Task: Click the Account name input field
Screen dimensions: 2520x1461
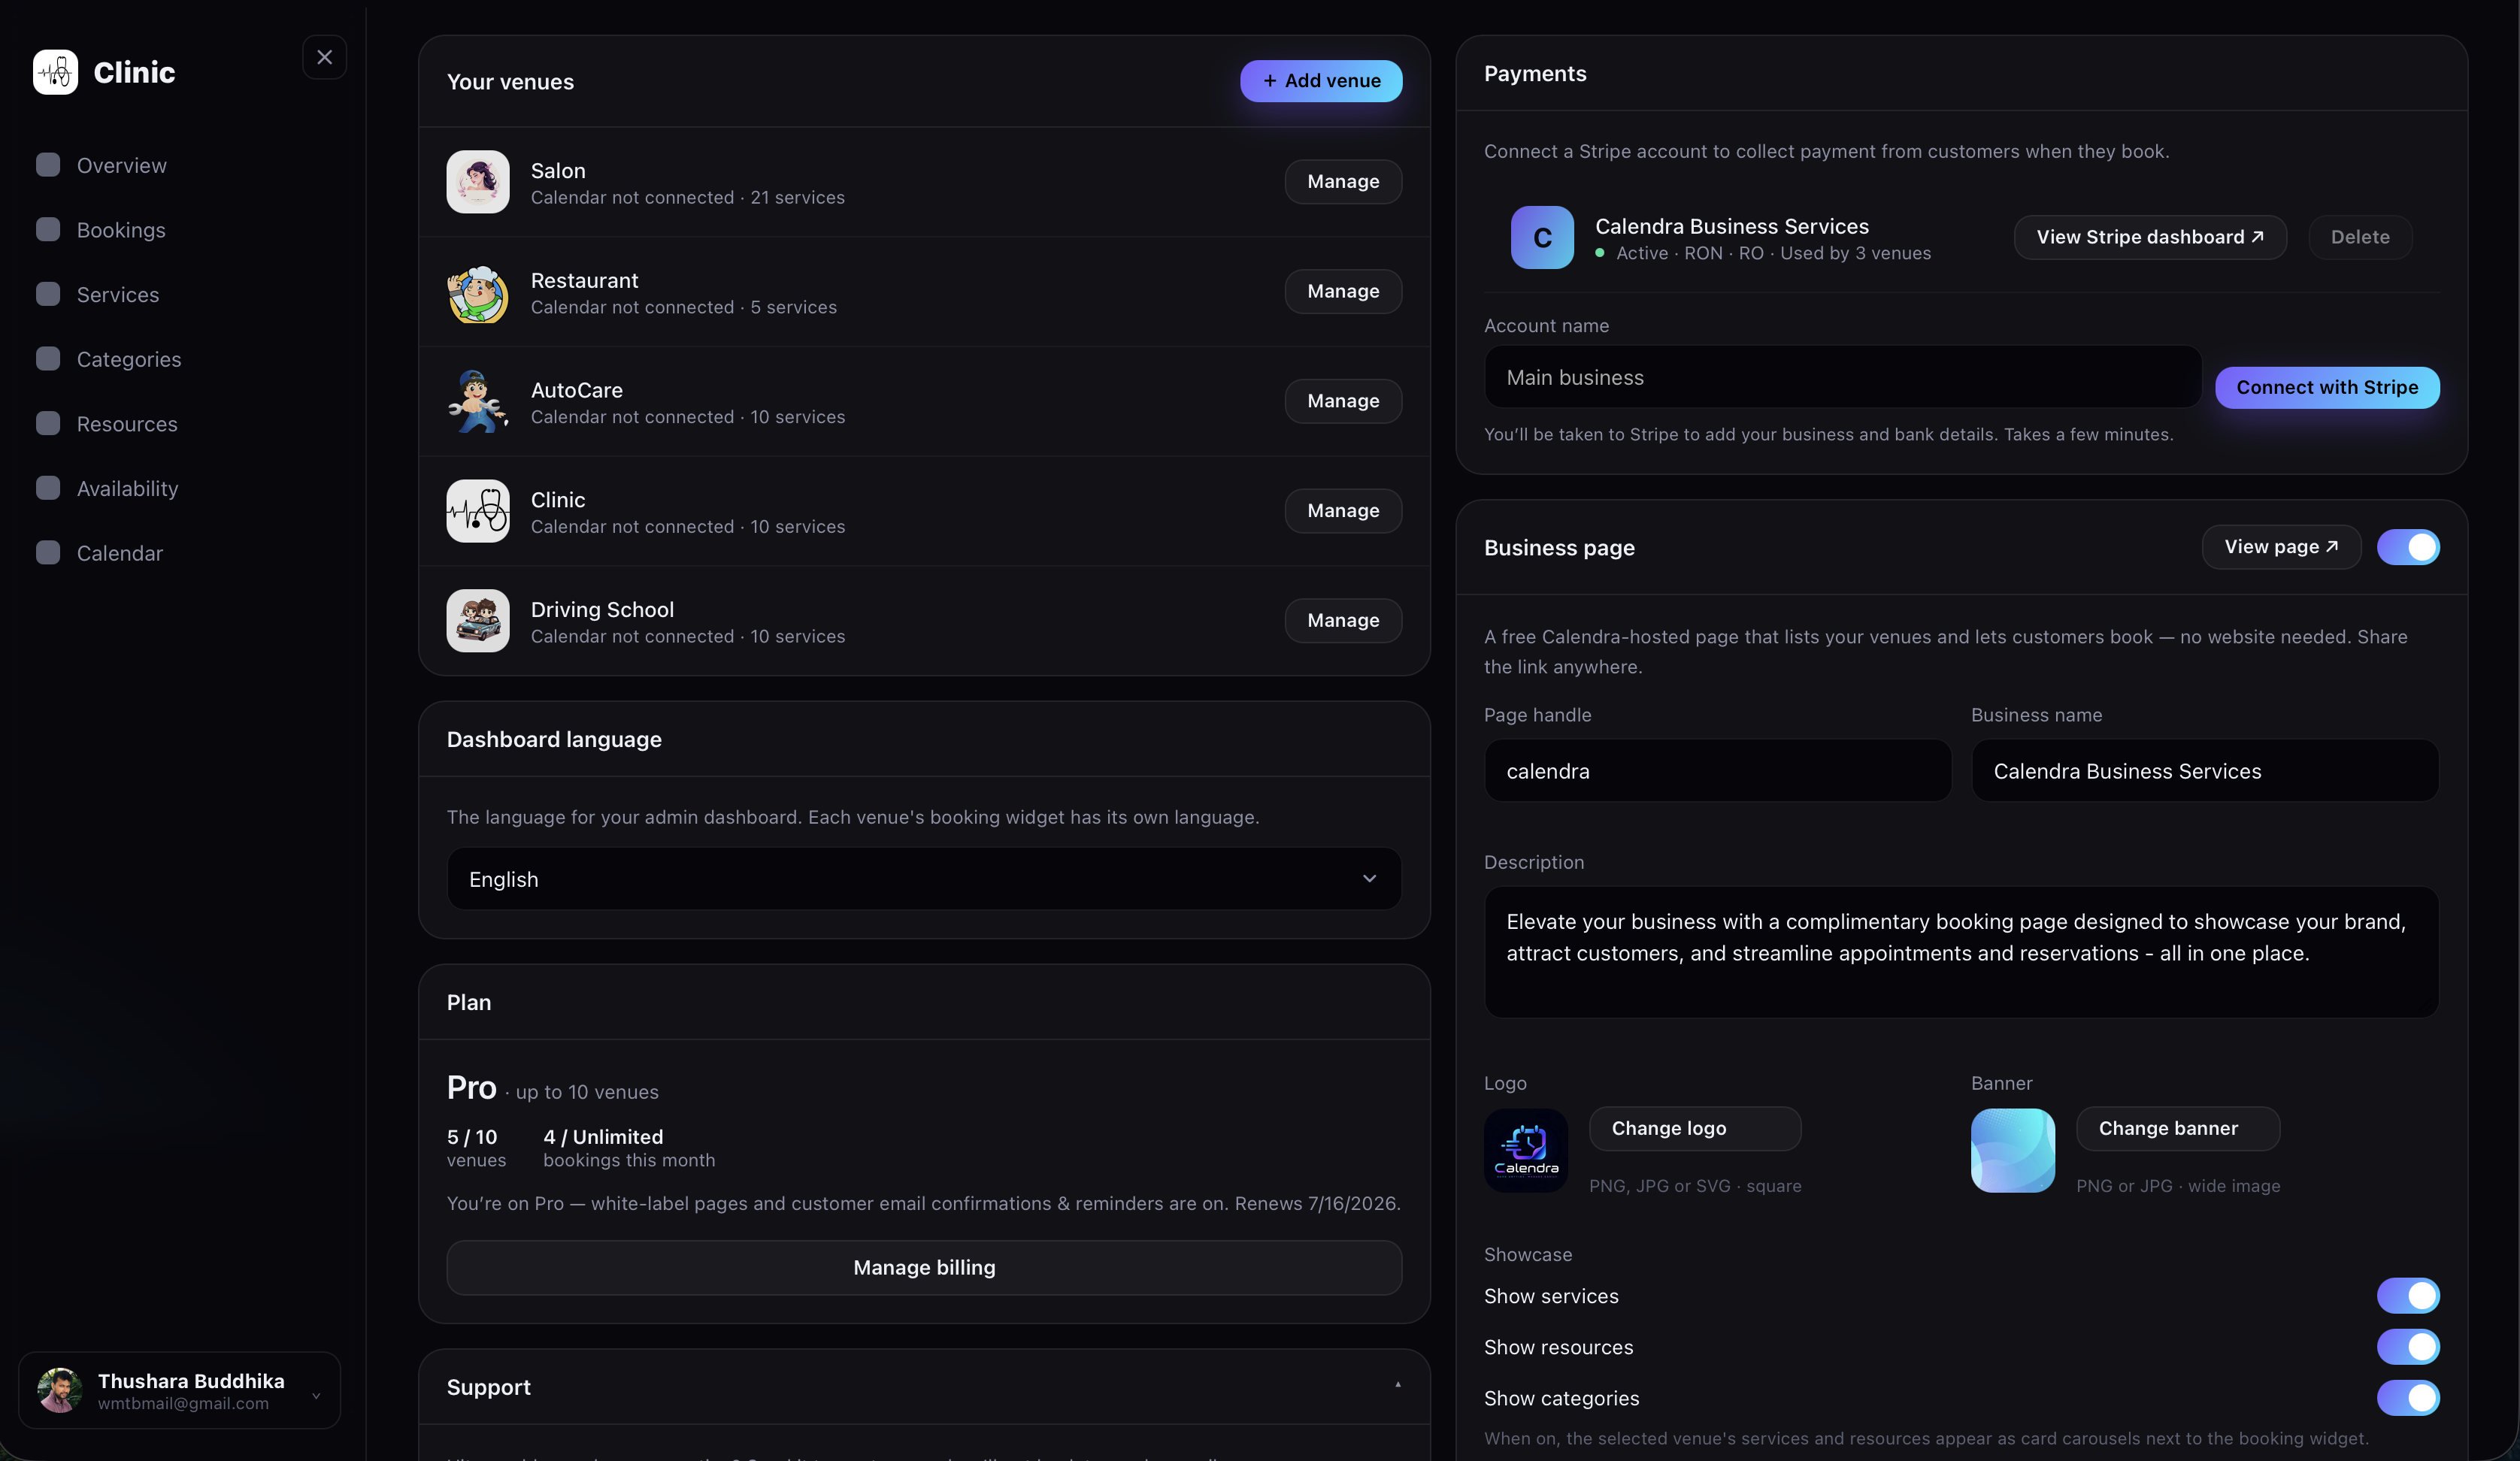Action: pos(1842,377)
